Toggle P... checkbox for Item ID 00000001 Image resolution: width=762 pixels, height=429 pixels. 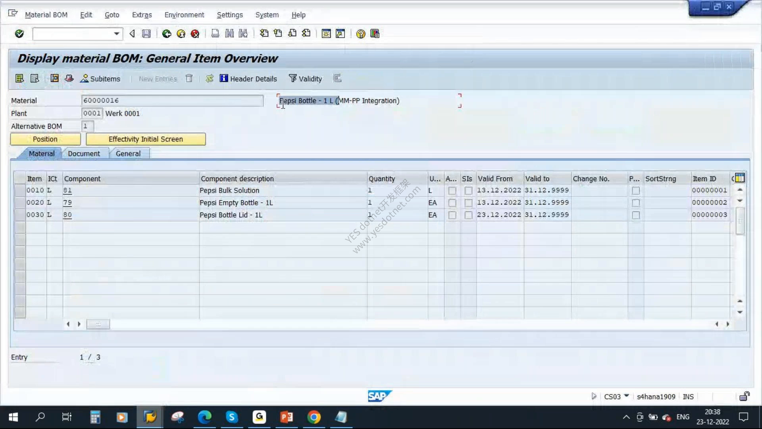(636, 191)
